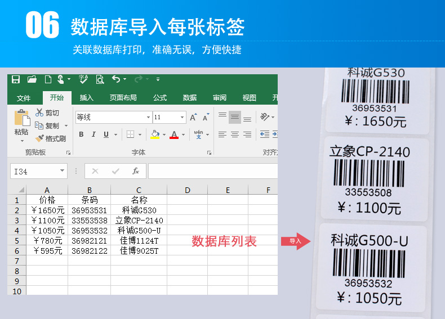Click the Decrease Indent icon
This screenshot has height=319, width=445.
[265, 134]
